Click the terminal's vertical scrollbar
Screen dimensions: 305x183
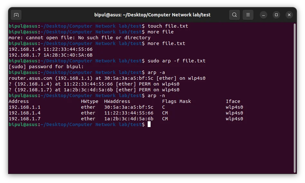(295, 96)
